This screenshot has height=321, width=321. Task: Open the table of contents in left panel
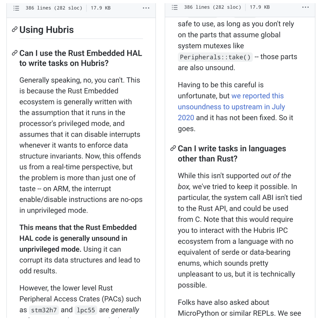click(16, 8)
